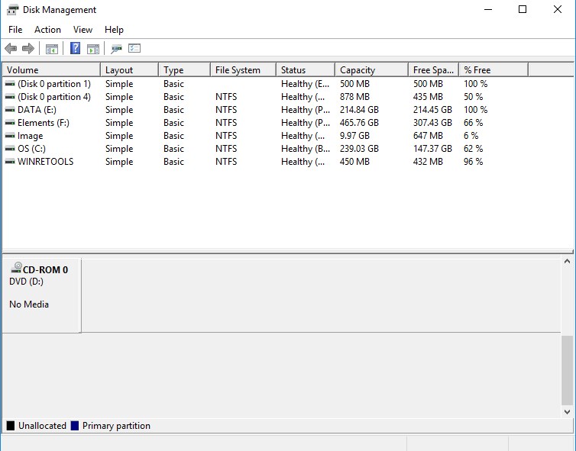Click the Back arrow toolbar icon
Viewport: 576px width, 451px height.
pos(11,48)
